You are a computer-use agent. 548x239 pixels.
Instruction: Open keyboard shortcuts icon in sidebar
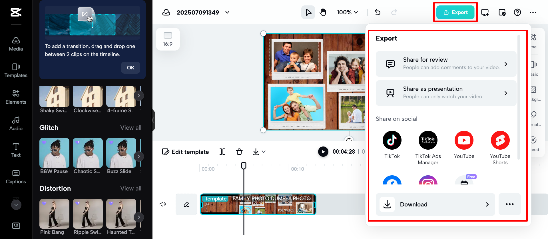[16, 226]
